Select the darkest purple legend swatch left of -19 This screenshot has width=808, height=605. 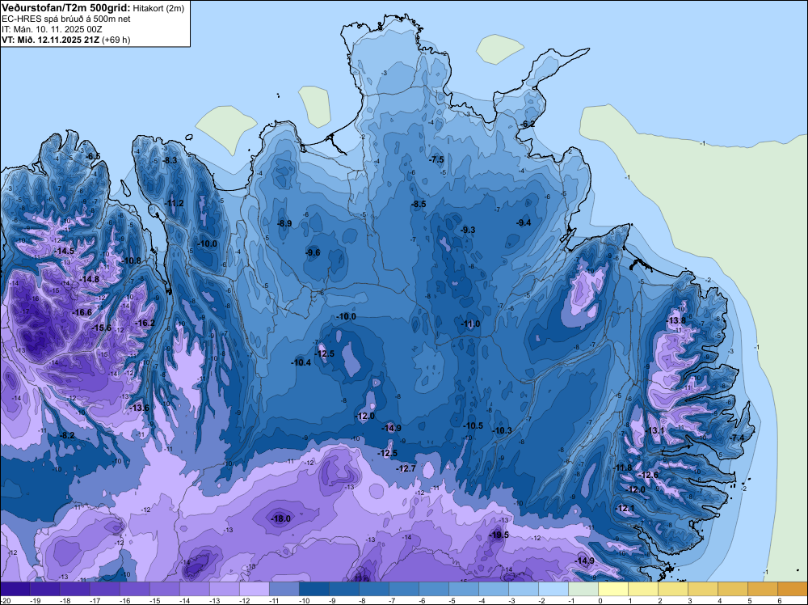click(15, 589)
